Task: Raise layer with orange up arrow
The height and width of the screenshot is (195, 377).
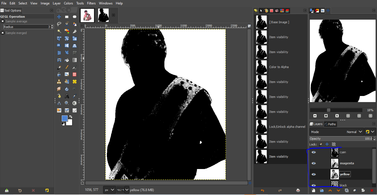Action: (x=330, y=190)
